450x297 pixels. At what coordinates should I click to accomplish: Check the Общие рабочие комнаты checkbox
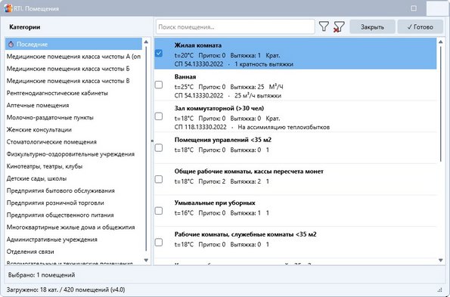(159, 179)
